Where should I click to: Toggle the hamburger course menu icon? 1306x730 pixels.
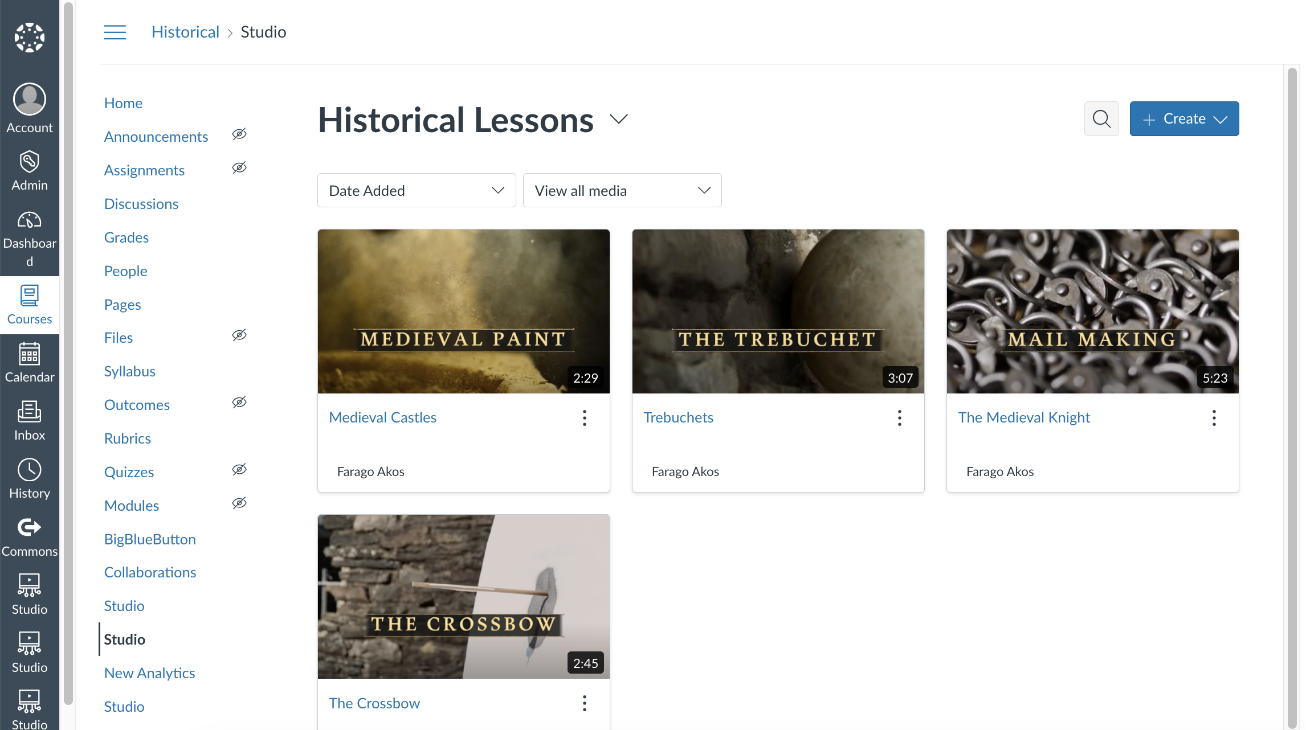(115, 32)
